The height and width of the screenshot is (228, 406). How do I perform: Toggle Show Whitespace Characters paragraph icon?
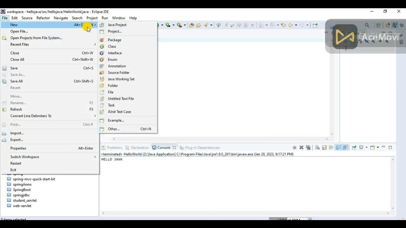click(252, 25)
